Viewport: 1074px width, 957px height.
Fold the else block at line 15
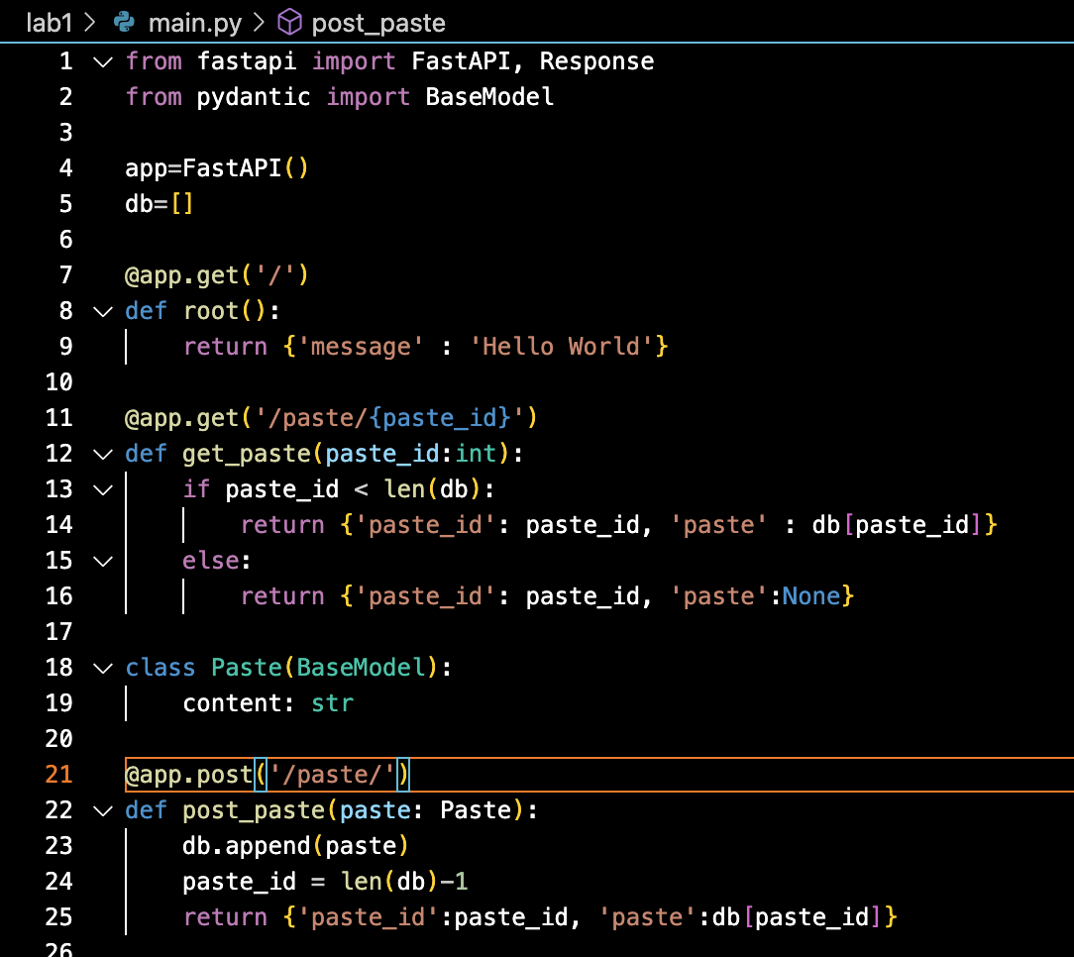click(x=103, y=561)
